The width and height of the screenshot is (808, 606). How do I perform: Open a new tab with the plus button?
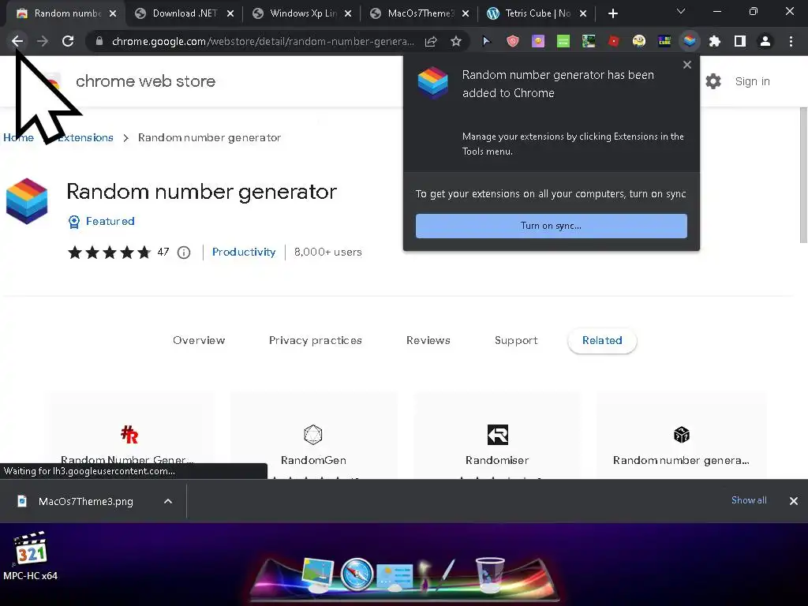coord(612,14)
